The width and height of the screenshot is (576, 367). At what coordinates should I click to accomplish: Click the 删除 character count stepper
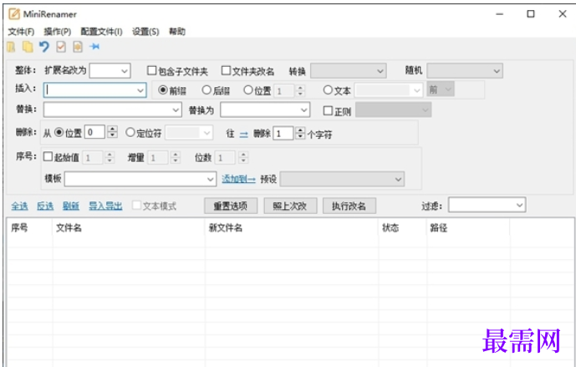(300, 133)
